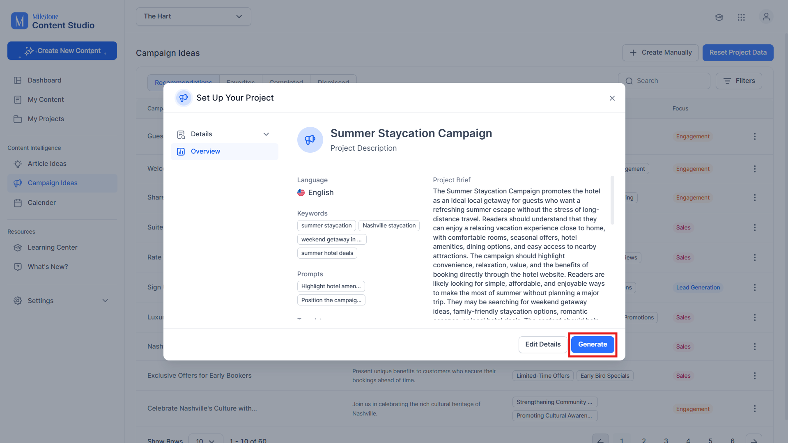Click the Dashboard layout icon

pos(18,80)
